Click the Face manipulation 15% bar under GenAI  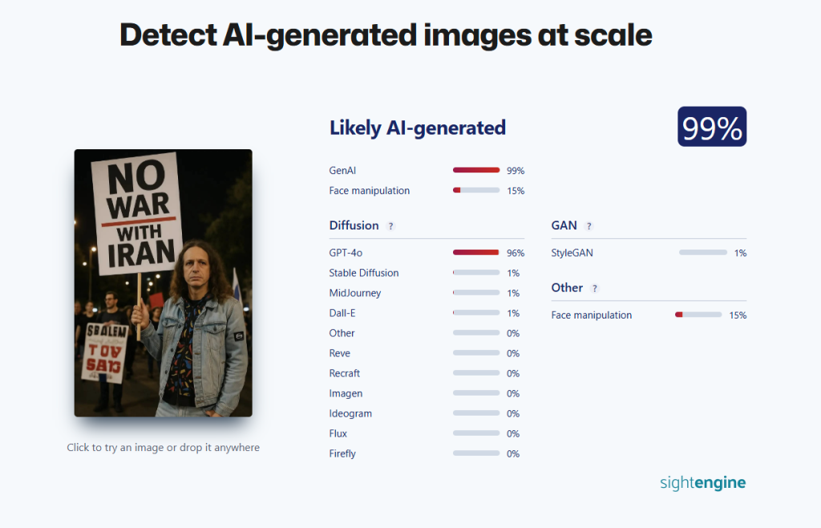476,190
